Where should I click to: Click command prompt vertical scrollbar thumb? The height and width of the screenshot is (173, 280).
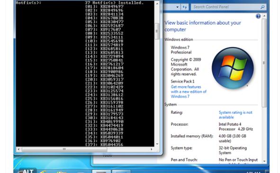pos(157,31)
